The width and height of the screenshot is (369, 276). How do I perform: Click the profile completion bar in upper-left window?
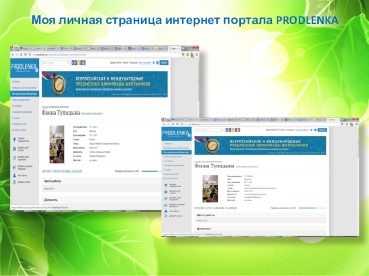[x=152, y=171]
